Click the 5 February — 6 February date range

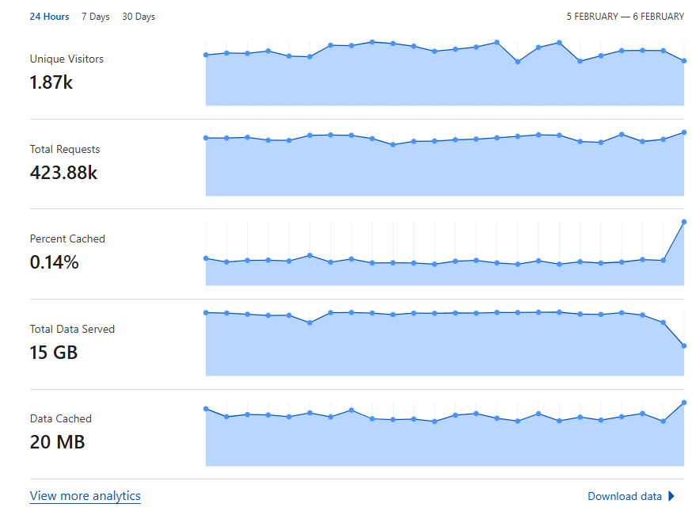(625, 17)
